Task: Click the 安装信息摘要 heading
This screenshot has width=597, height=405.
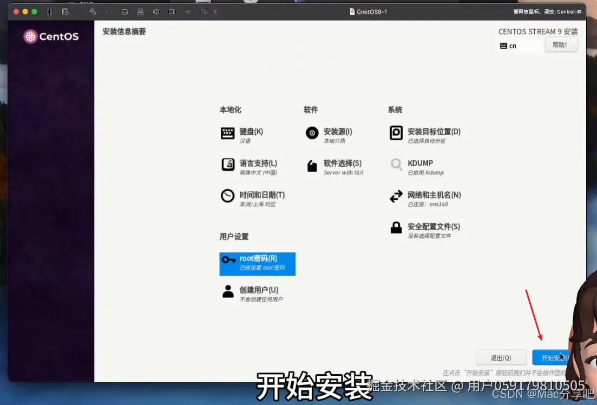Action: tap(124, 31)
